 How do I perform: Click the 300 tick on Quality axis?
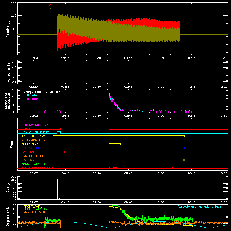[x=14, y=177]
